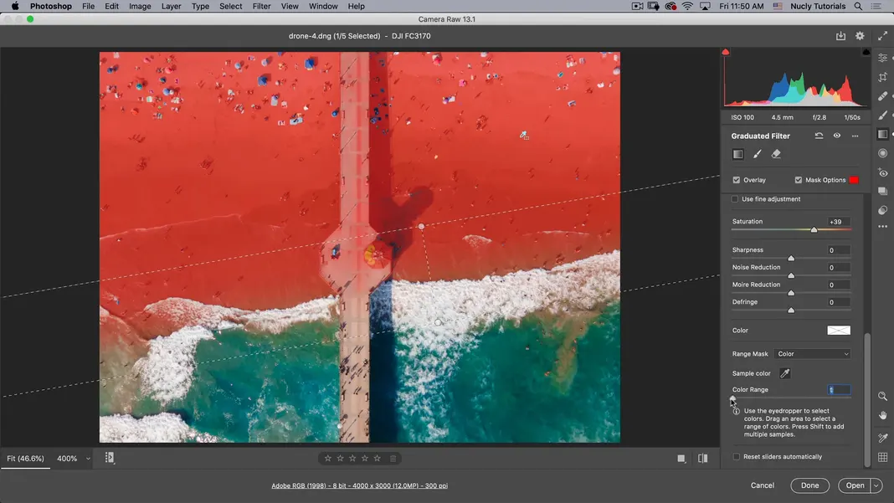Select the Red Eye removal tool
Viewport: 894px width, 503px height.
pos(882,172)
